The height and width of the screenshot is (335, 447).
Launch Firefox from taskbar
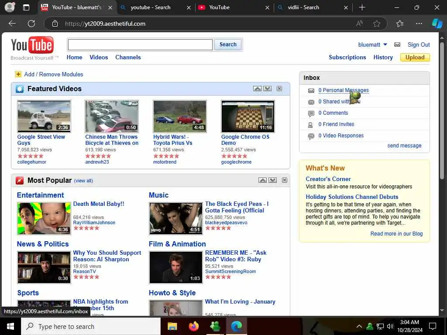pos(193,326)
